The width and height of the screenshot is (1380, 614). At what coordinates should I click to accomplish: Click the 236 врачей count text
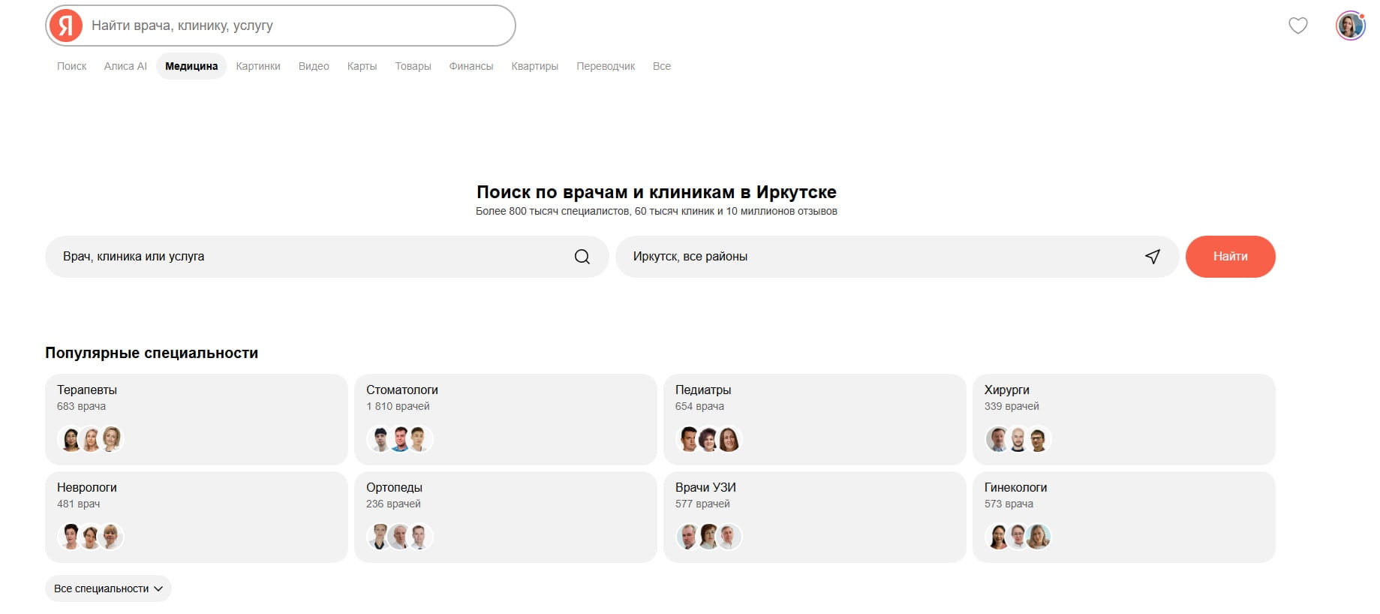393,504
